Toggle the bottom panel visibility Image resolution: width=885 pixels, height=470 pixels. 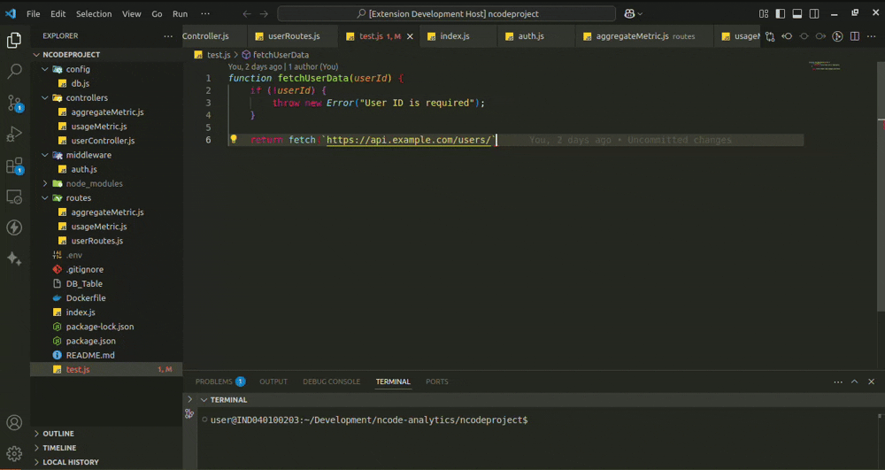click(x=797, y=13)
